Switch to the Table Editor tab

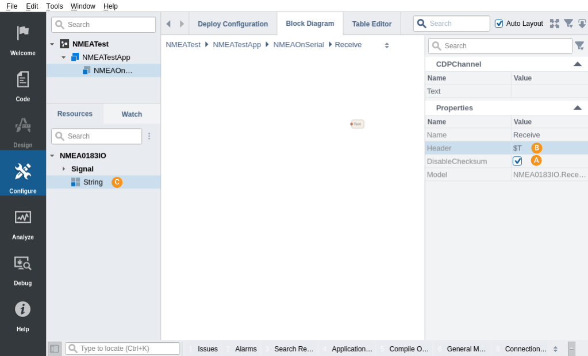coord(371,24)
